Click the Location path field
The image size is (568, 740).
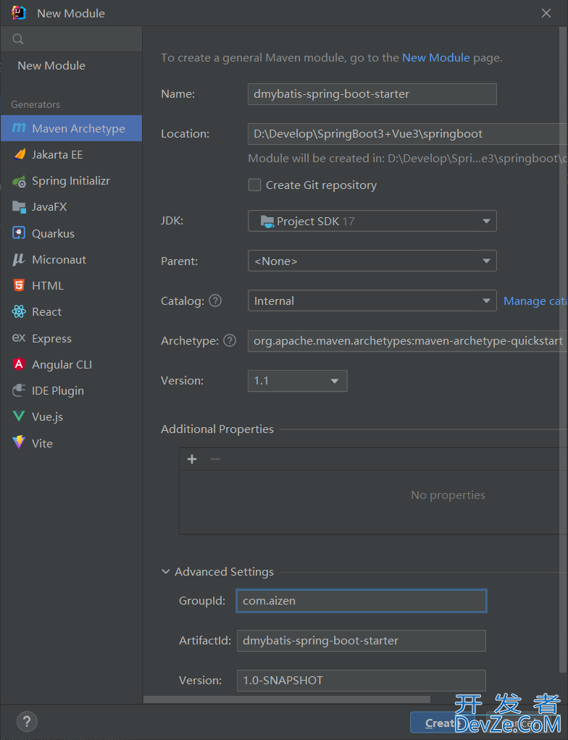[x=407, y=133]
